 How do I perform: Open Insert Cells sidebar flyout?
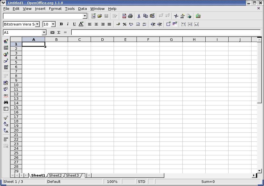(6, 48)
